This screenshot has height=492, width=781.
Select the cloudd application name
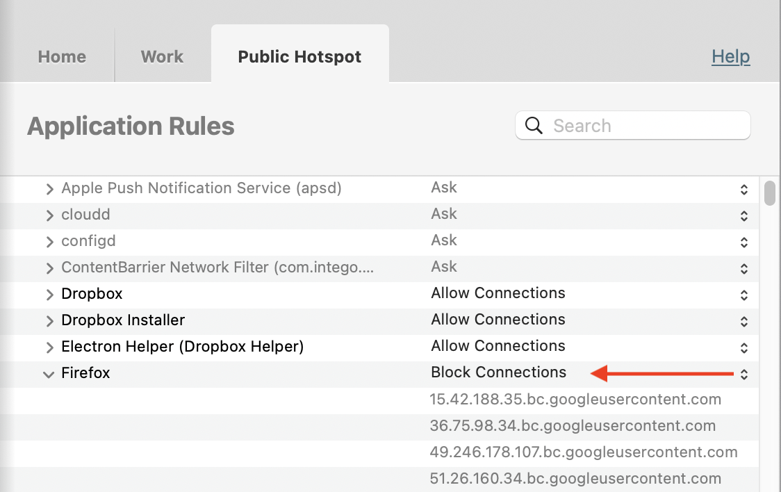coord(85,215)
